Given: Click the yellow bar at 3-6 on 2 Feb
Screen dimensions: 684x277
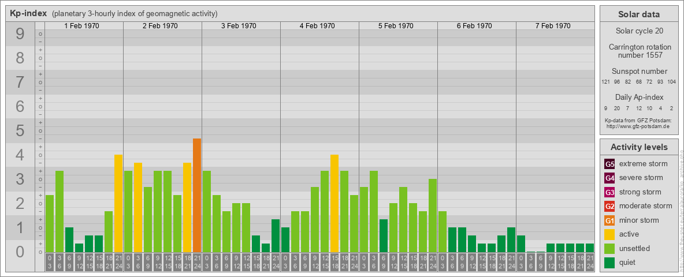Looking at the screenshot, I should tap(138, 207).
